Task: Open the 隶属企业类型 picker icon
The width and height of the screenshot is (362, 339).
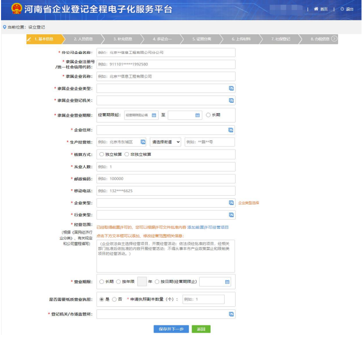Action: [x=231, y=88]
